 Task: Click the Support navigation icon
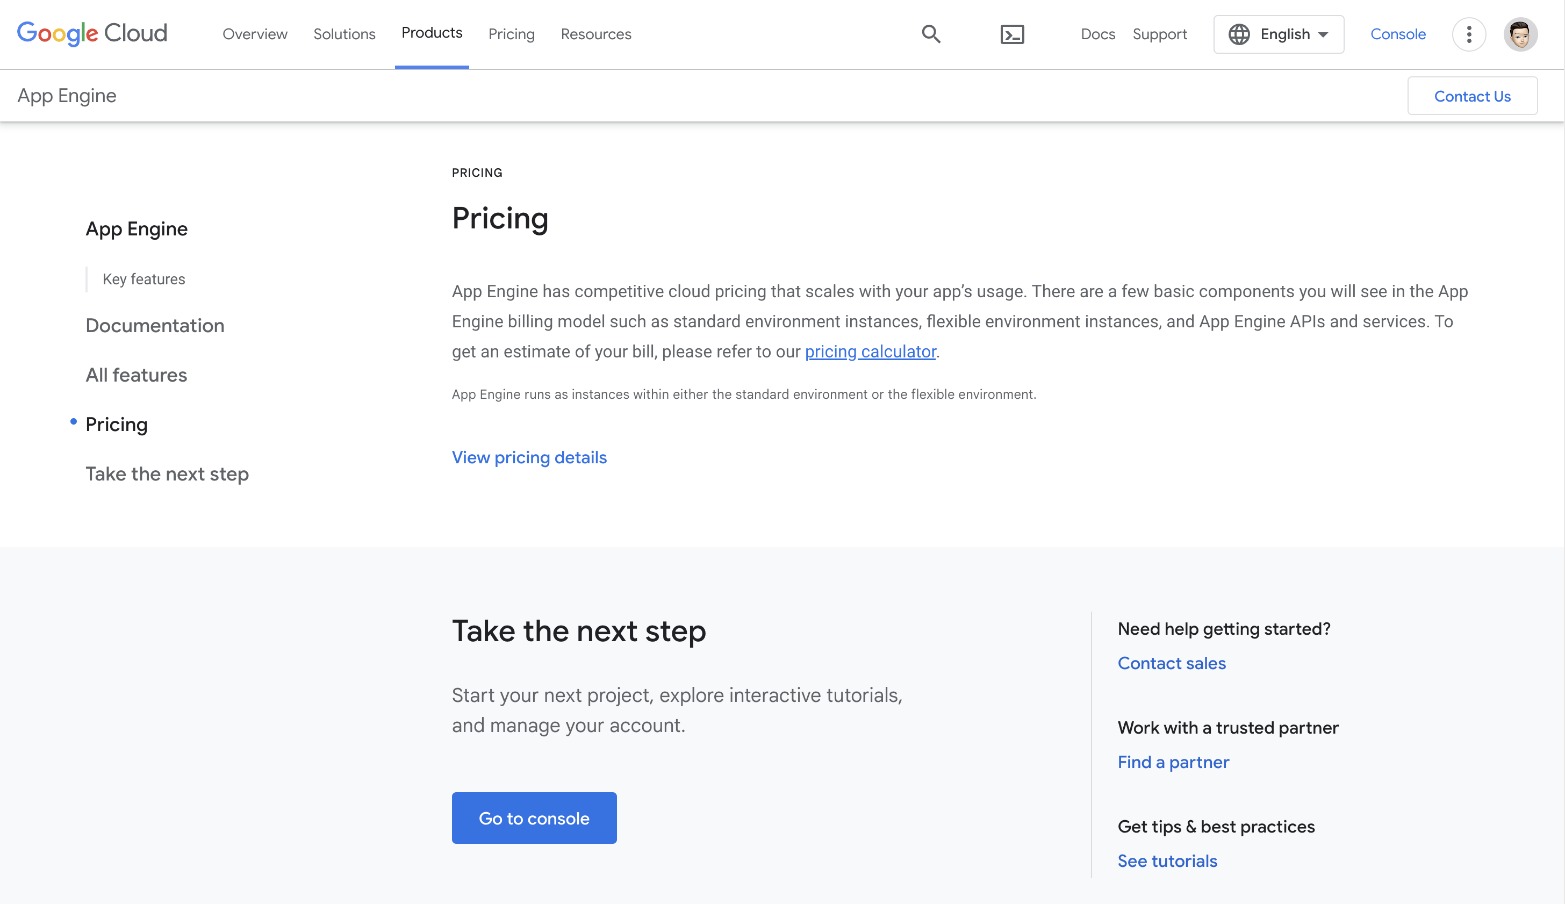coord(1160,34)
